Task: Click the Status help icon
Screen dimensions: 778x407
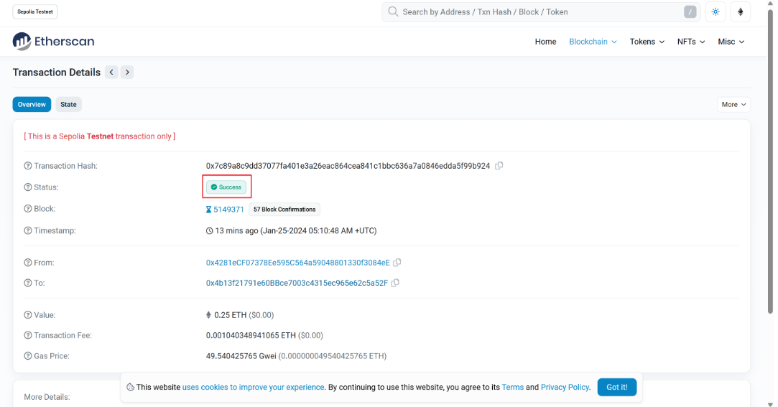Action: (x=28, y=187)
